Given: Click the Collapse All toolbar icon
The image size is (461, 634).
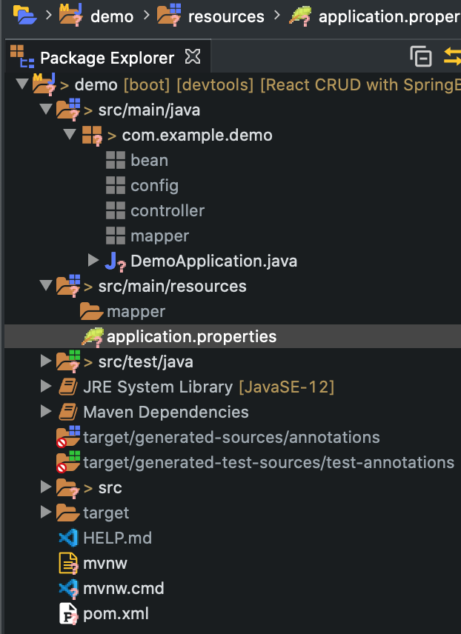Looking at the screenshot, I should click(421, 56).
